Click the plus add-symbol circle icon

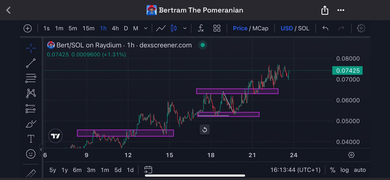coord(28,29)
